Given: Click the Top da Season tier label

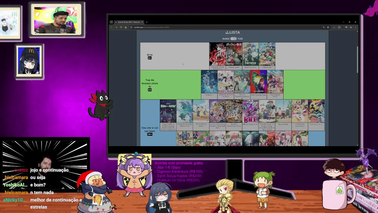Looking at the screenshot, I should click(150, 83).
